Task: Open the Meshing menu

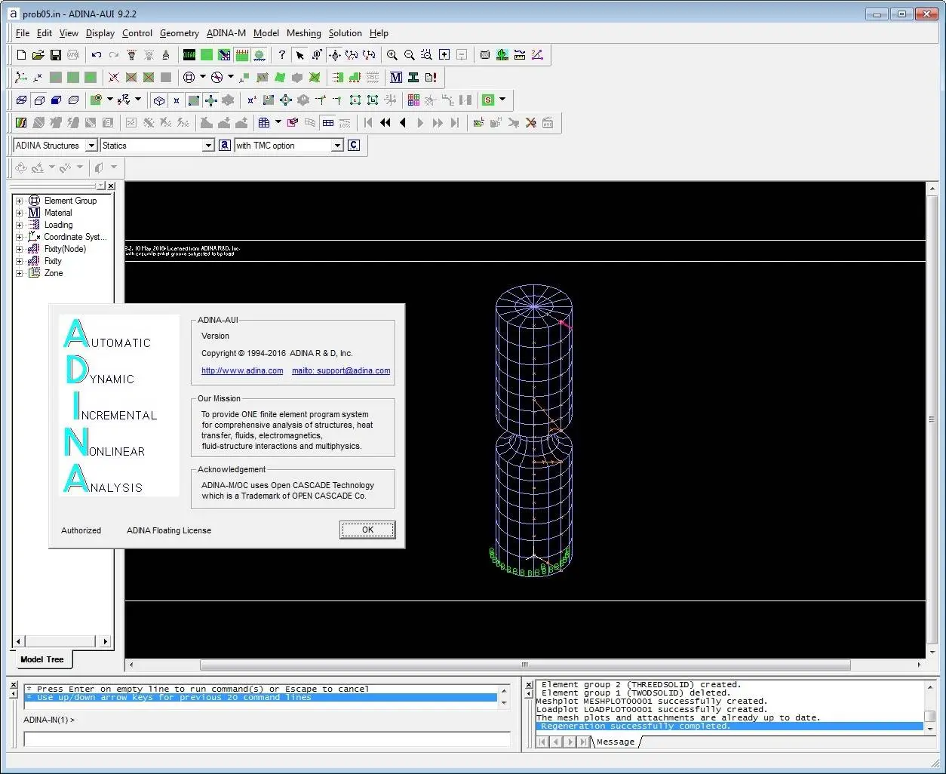Action: (x=303, y=33)
